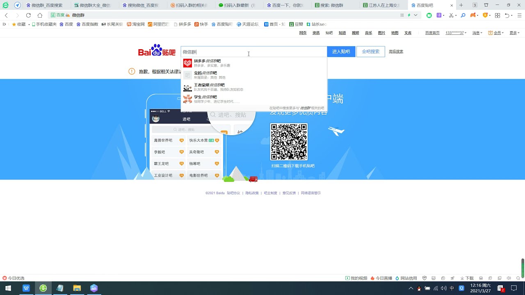Select the 学生微信群吧 suggestion
This screenshot has width=525, height=295.
coord(254,99)
